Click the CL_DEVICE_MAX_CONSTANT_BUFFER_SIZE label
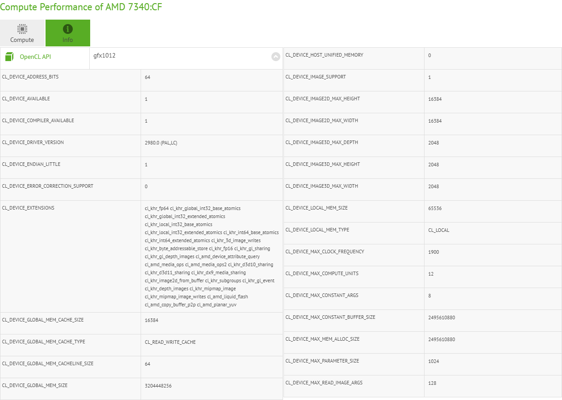 330,317
